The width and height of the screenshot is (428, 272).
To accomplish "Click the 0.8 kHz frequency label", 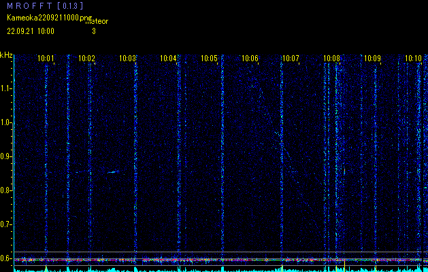I will 6,190.
